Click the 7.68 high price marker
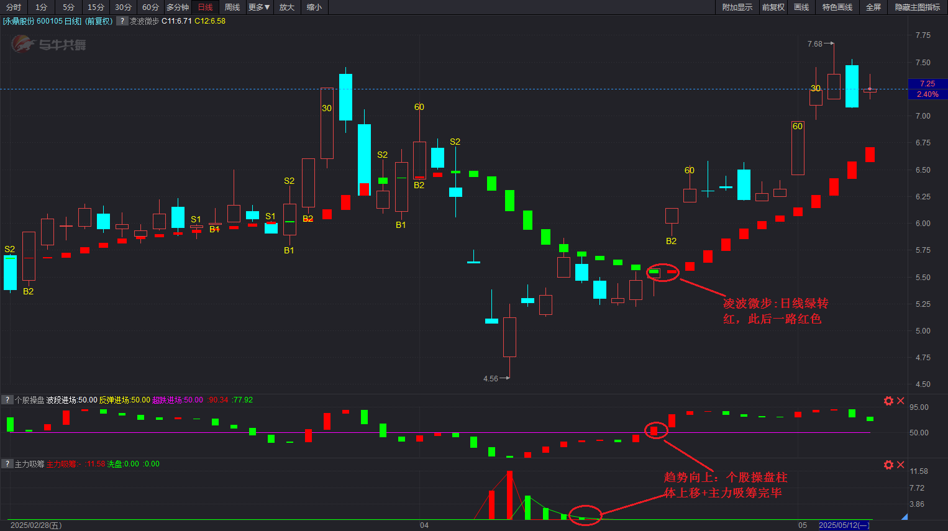948x531 pixels. pos(815,44)
